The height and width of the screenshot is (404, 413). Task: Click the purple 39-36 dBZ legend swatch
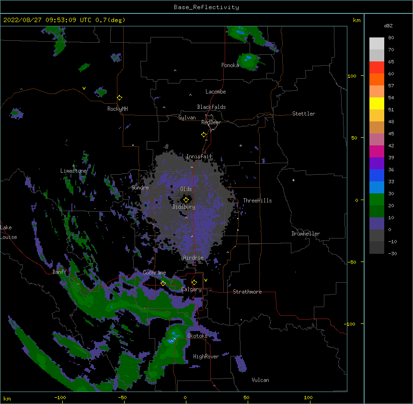(377, 164)
